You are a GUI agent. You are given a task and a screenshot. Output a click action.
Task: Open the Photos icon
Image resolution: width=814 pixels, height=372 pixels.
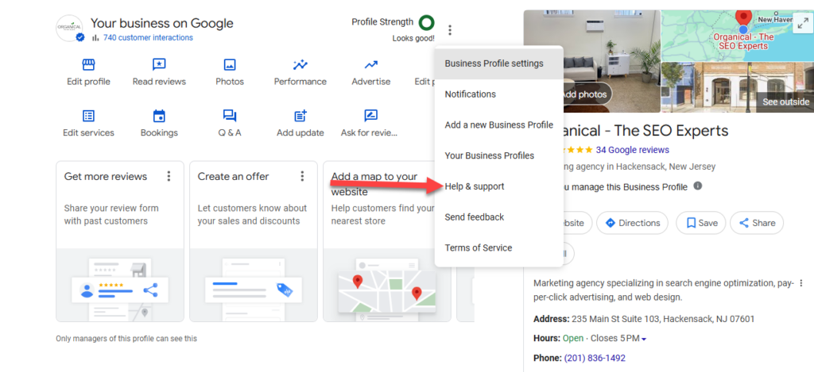230,65
